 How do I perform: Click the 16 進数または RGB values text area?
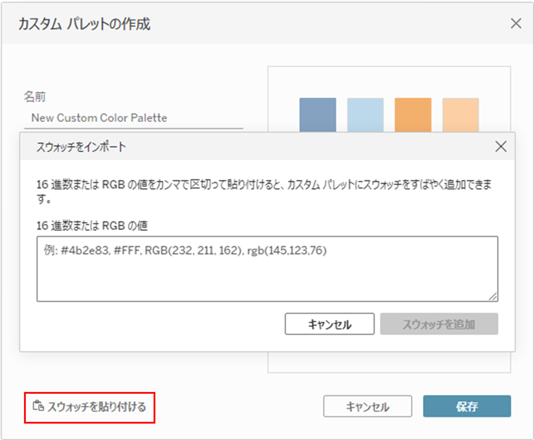(x=267, y=269)
